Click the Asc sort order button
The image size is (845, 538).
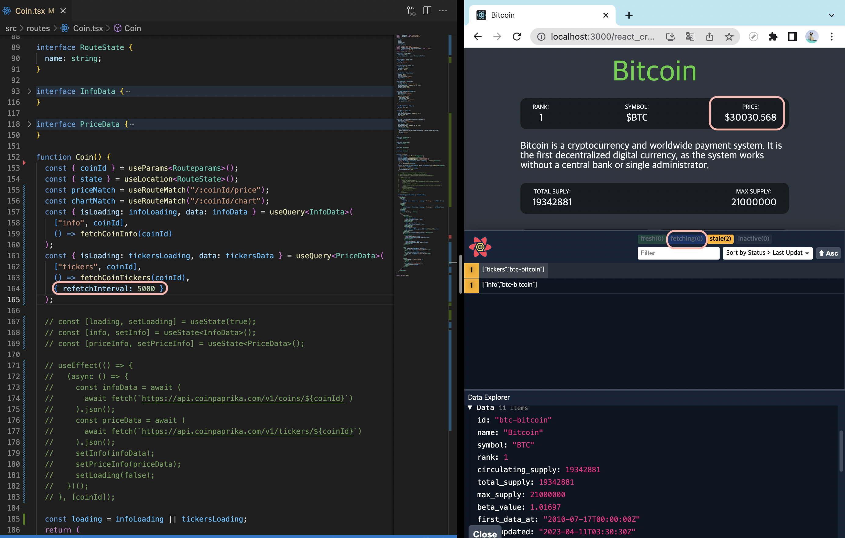pos(828,253)
